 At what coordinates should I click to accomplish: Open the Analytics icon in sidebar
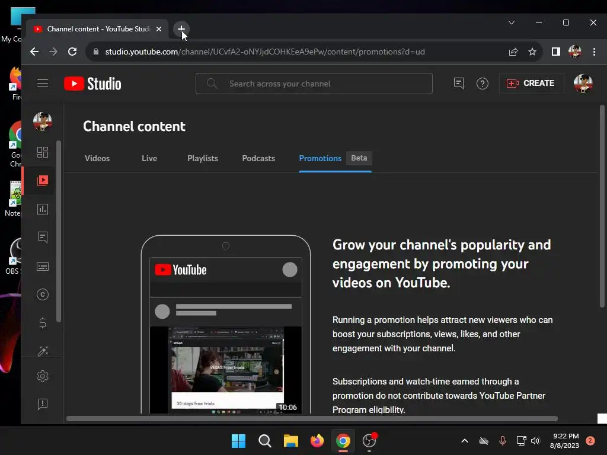(x=43, y=209)
